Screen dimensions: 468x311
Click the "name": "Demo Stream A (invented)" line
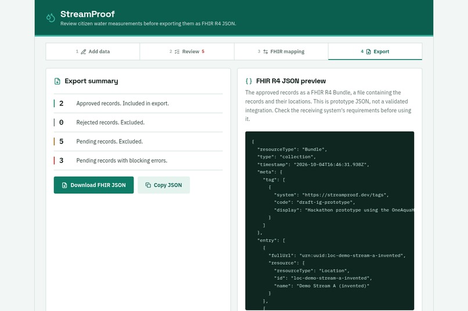[x=322, y=286]
